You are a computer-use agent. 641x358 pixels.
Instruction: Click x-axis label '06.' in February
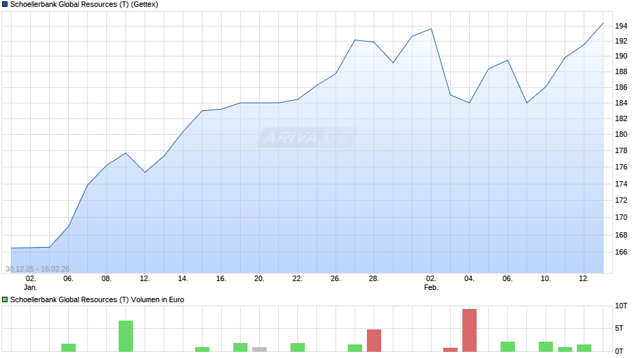click(x=507, y=279)
